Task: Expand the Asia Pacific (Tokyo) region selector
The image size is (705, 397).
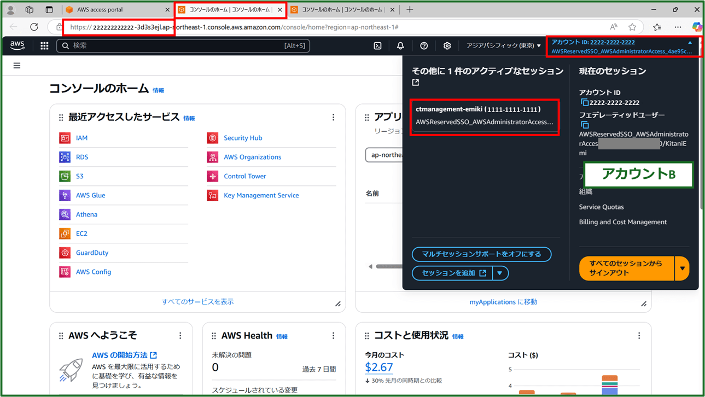Action: coord(503,46)
